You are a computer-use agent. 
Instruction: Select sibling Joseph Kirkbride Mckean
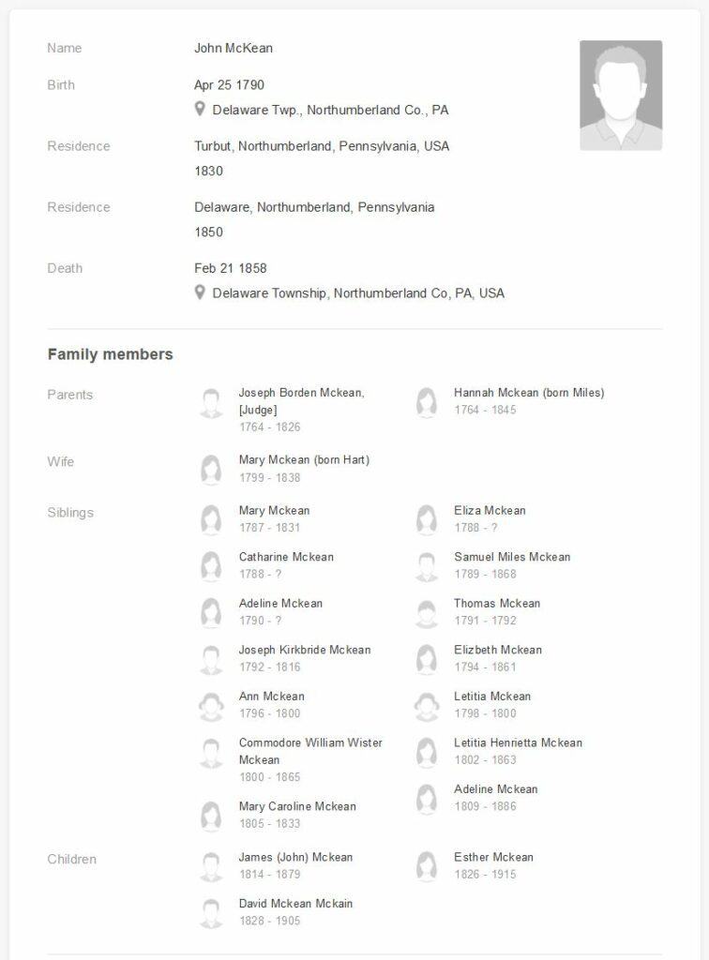[305, 650]
